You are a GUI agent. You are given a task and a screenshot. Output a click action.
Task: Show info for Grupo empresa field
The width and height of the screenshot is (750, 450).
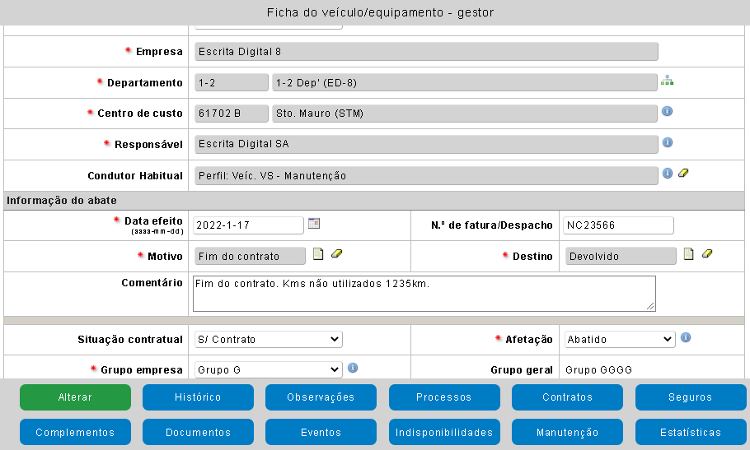coord(353,368)
